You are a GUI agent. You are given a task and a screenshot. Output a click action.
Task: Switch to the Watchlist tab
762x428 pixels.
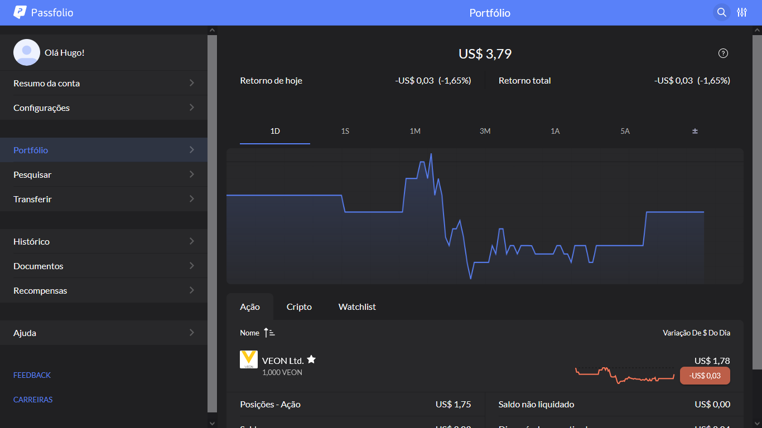pos(357,307)
